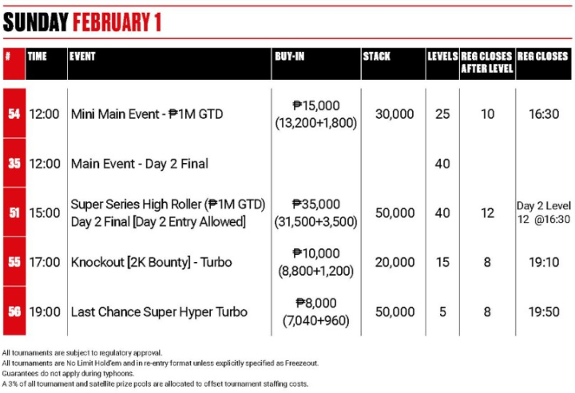
Task: Click the 16:30 reg closes time
Action: click(543, 114)
